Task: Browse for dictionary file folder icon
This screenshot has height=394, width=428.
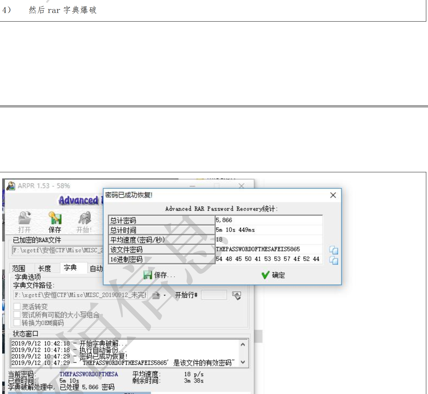Action: point(156,295)
